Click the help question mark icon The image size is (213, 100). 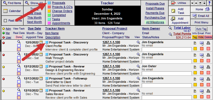pyautogui.click(x=209, y=3)
